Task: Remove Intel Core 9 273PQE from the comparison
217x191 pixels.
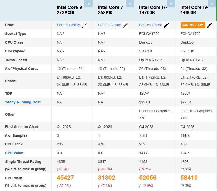Action: tap(89, 4)
